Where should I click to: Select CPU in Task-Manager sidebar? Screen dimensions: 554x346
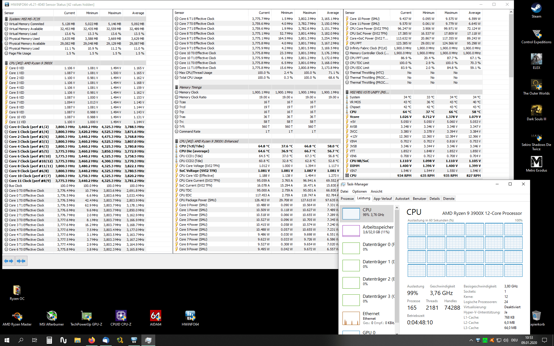pos(367,213)
